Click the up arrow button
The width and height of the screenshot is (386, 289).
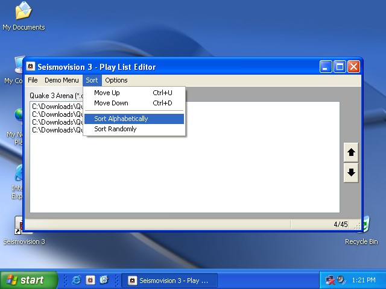pos(351,153)
